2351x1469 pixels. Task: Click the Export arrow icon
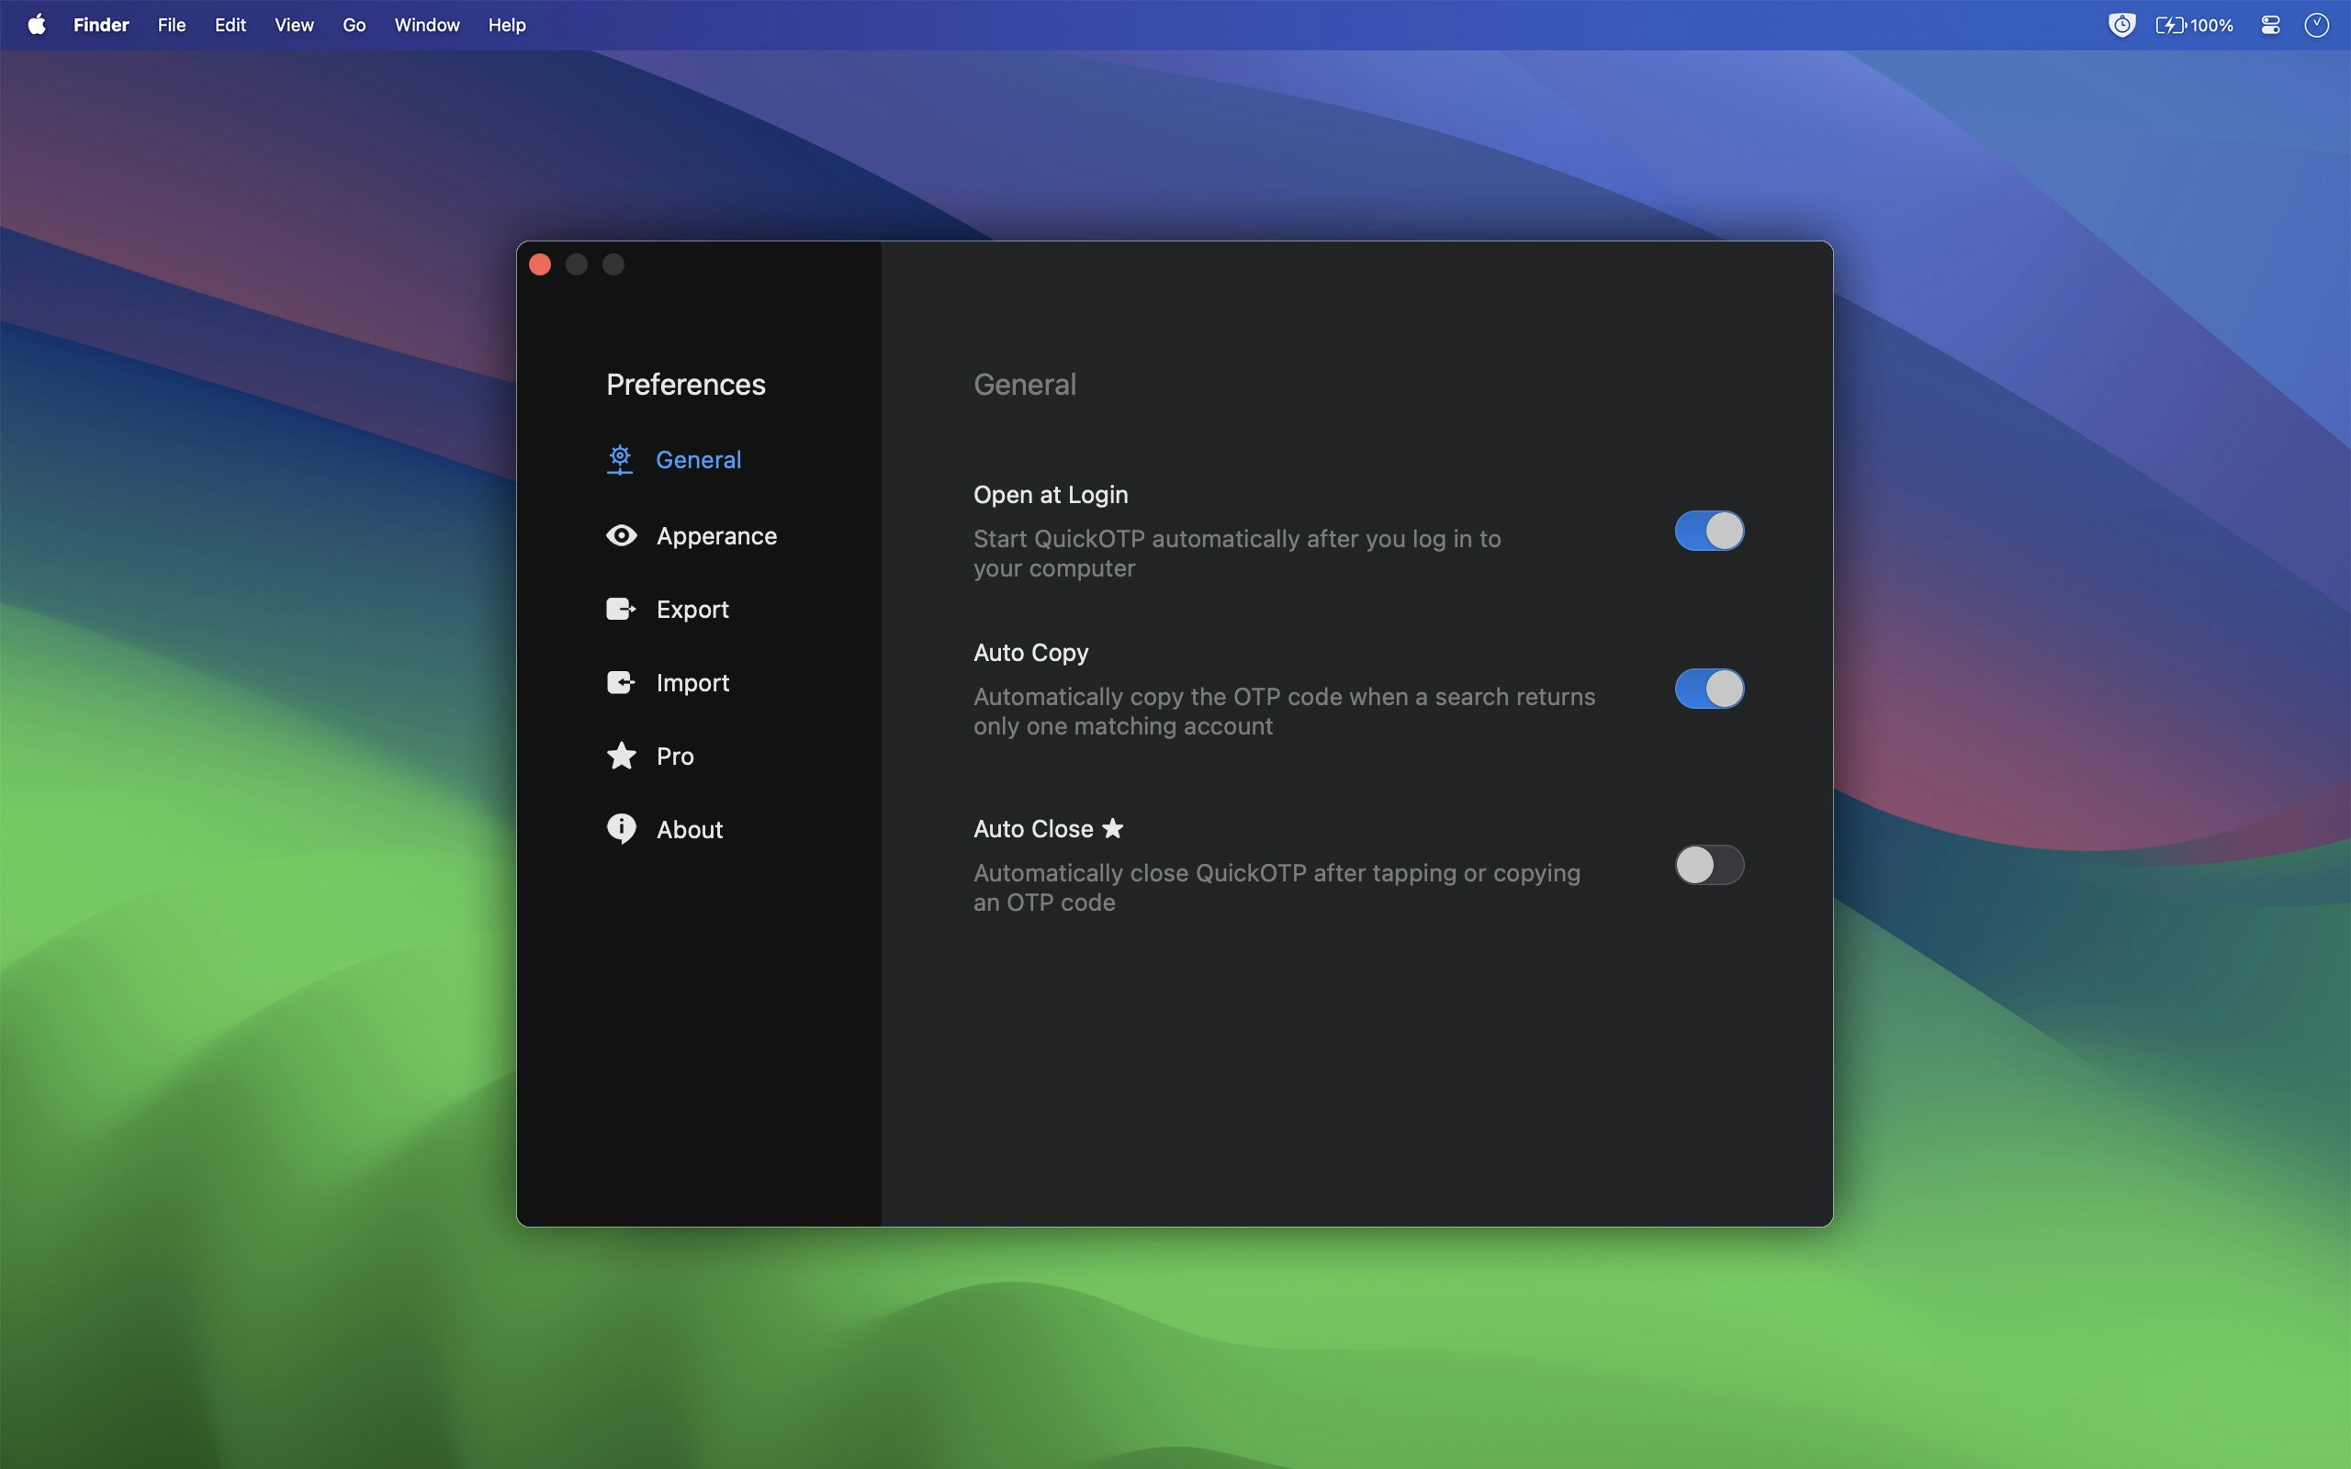point(621,609)
